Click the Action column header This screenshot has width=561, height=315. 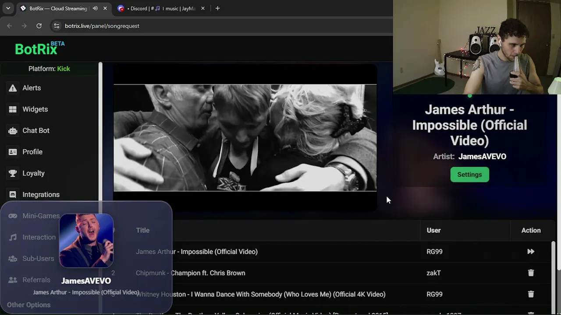tap(531, 230)
